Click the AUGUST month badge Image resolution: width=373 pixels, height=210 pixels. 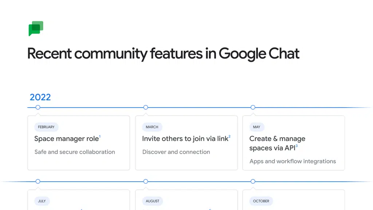pyautogui.click(x=153, y=201)
